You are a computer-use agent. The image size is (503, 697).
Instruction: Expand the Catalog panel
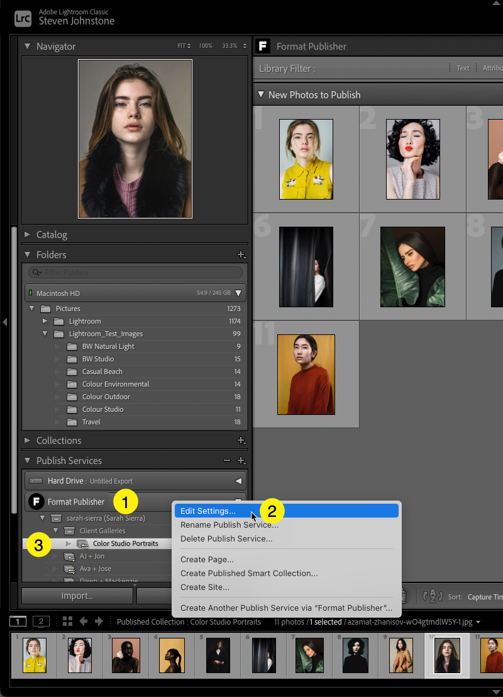click(x=52, y=234)
